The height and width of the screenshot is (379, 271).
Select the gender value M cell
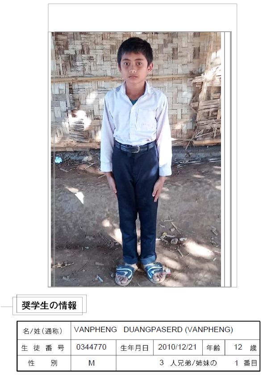click(x=93, y=363)
